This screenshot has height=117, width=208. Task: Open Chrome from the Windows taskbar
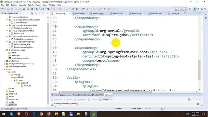tap(41, 114)
